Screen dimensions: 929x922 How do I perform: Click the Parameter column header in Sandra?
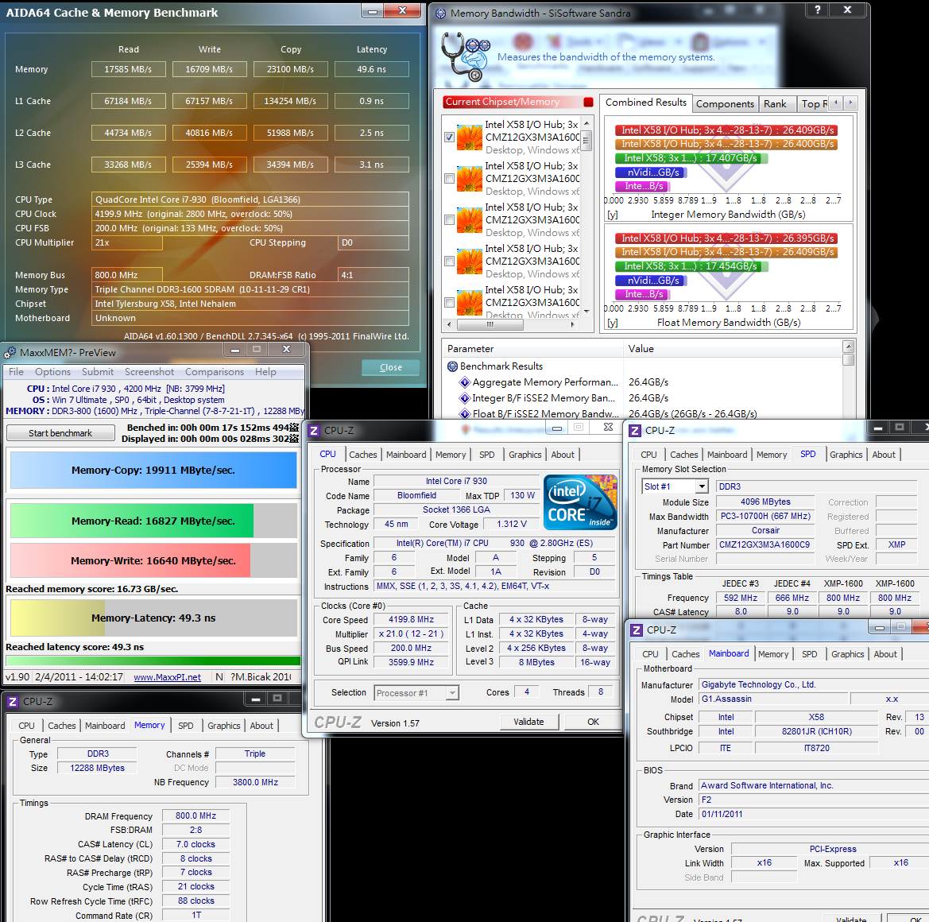point(532,349)
